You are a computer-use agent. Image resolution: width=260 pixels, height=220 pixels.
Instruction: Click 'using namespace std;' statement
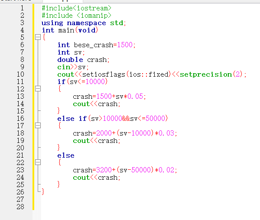tap(84, 23)
